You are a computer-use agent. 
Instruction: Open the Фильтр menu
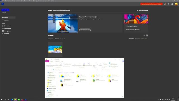click(x=31, y=1)
